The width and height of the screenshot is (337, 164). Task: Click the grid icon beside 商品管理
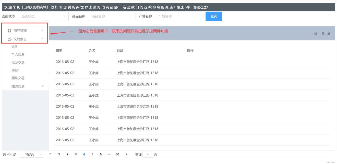tap(9, 31)
